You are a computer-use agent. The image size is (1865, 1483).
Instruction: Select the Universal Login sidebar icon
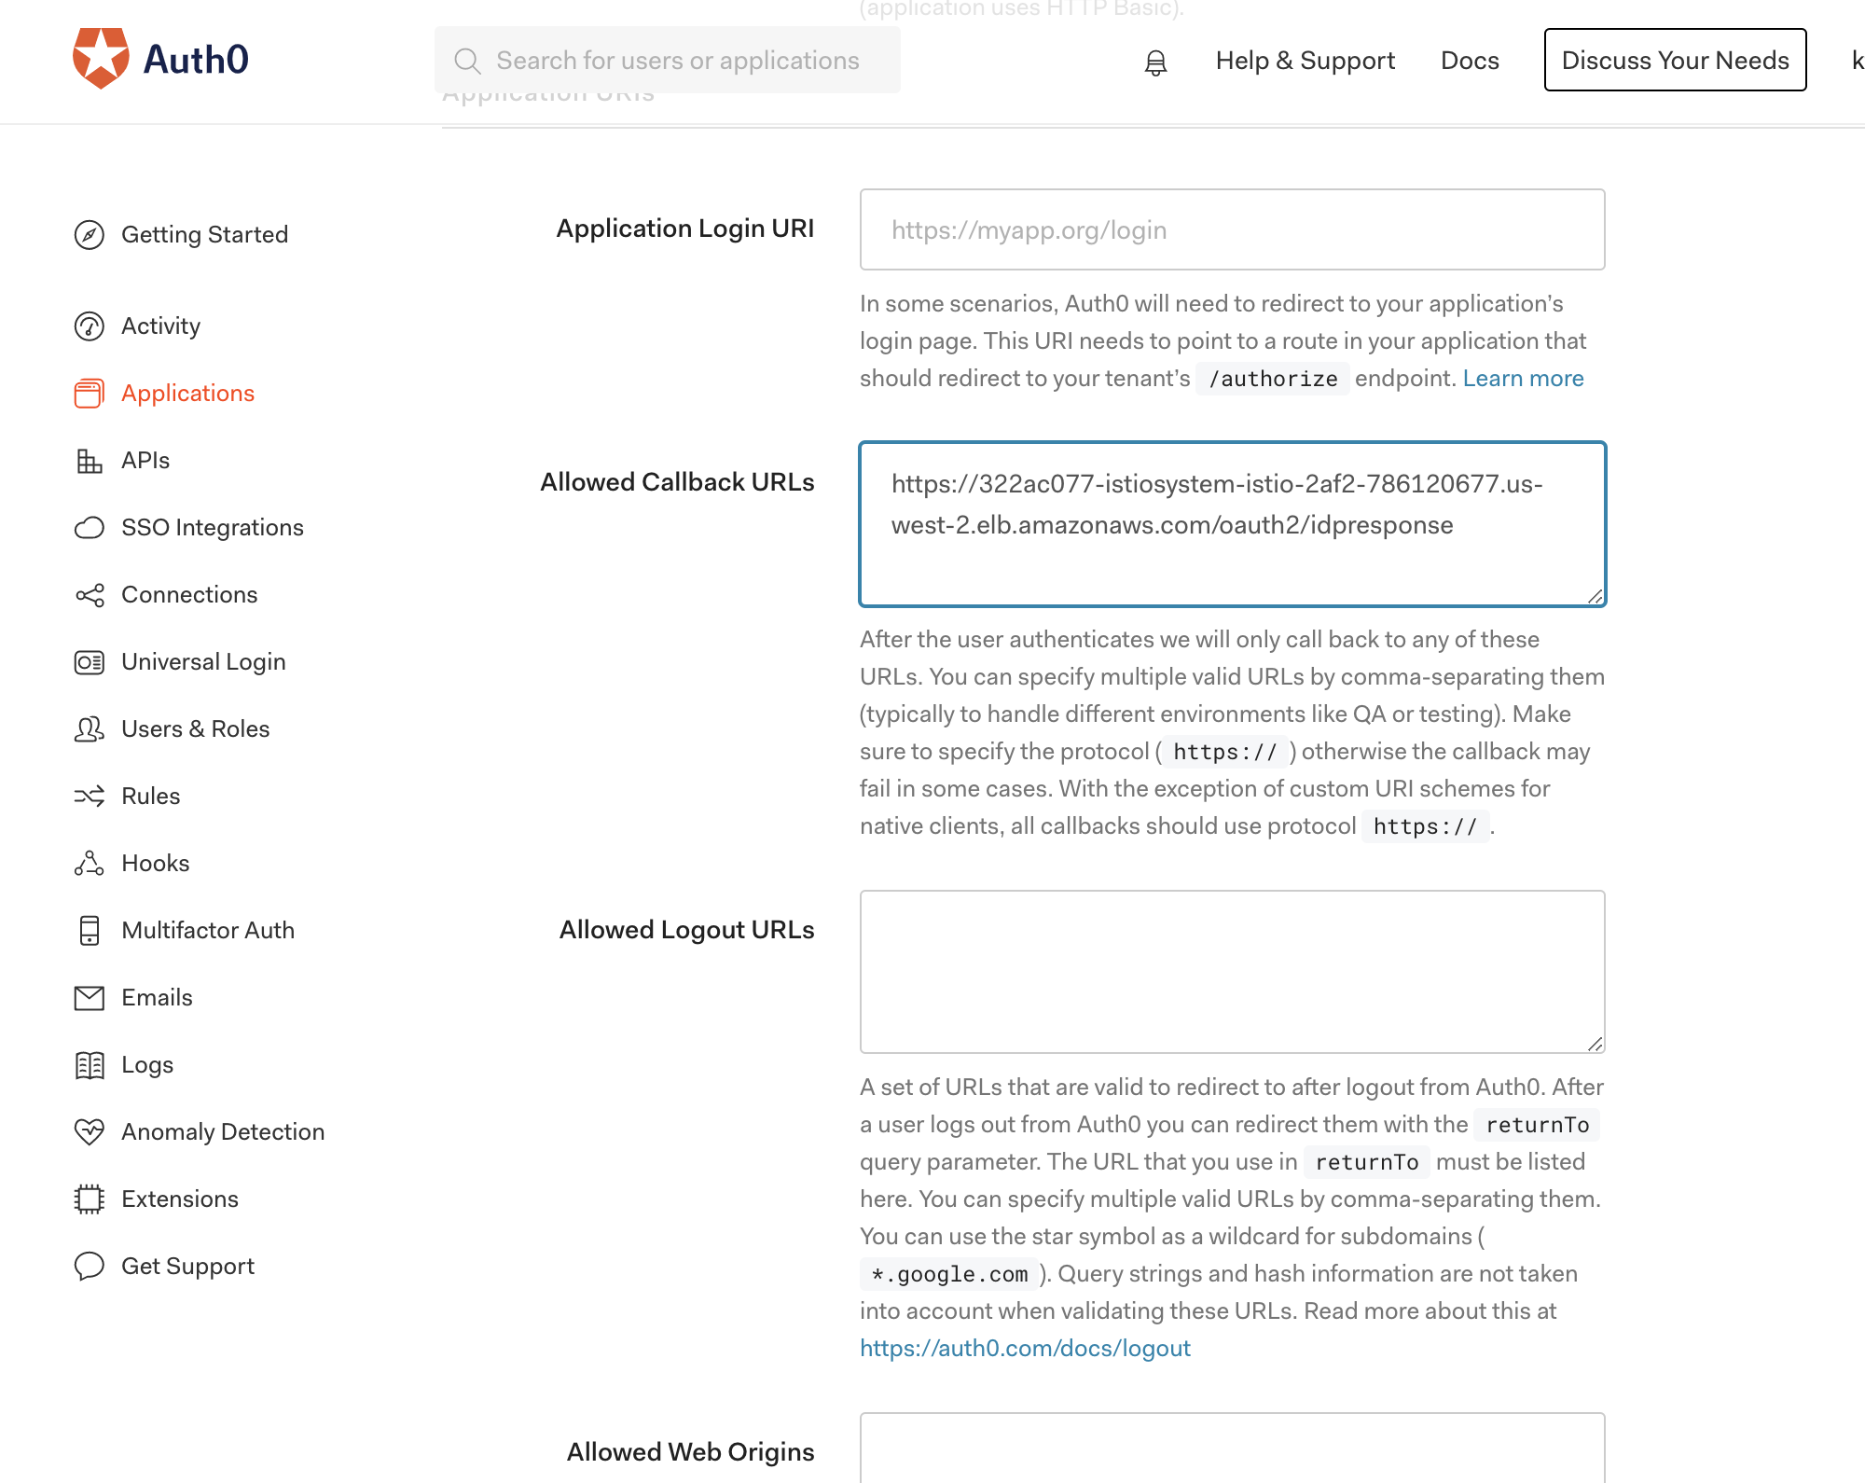(88, 662)
